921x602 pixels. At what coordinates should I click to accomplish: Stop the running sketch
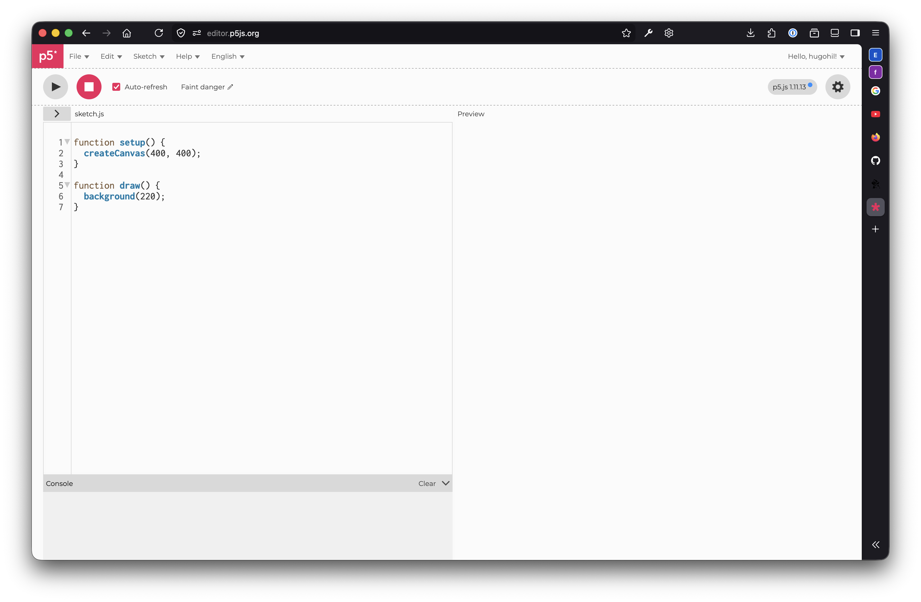(x=89, y=87)
